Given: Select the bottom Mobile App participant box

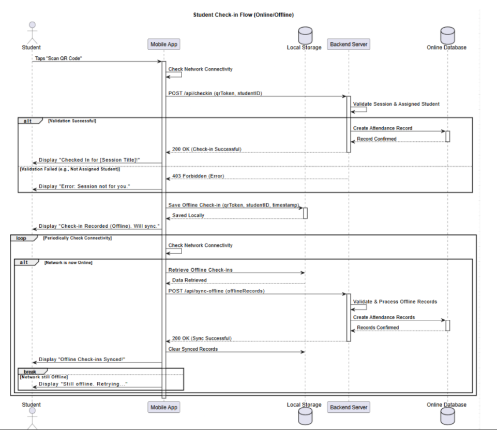Looking at the screenshot, I should (x=164, y=407).
